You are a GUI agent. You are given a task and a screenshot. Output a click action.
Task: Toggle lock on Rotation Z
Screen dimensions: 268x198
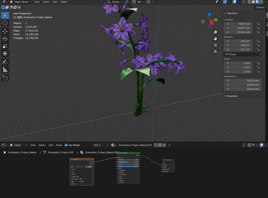[258, 50]
